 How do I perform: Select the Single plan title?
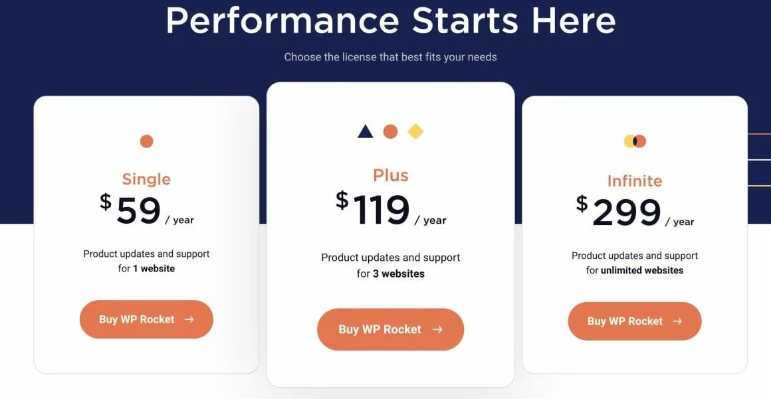coord(146,179)
